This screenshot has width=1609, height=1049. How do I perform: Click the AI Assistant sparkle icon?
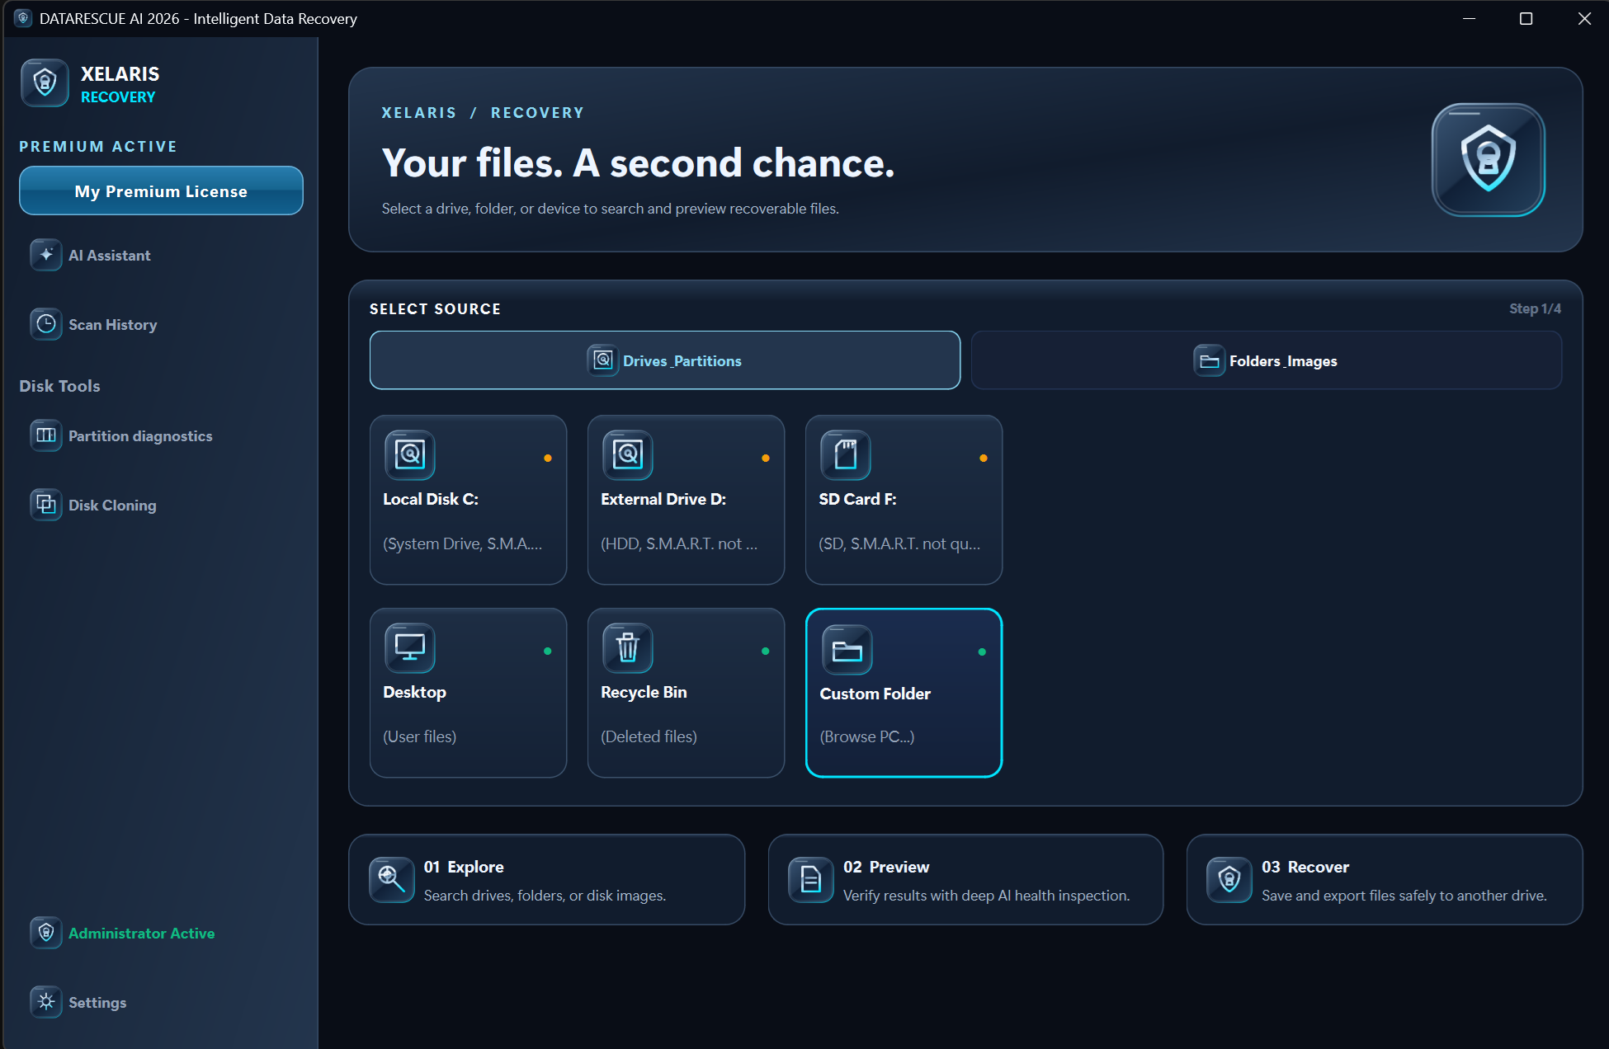pos(46,255)
